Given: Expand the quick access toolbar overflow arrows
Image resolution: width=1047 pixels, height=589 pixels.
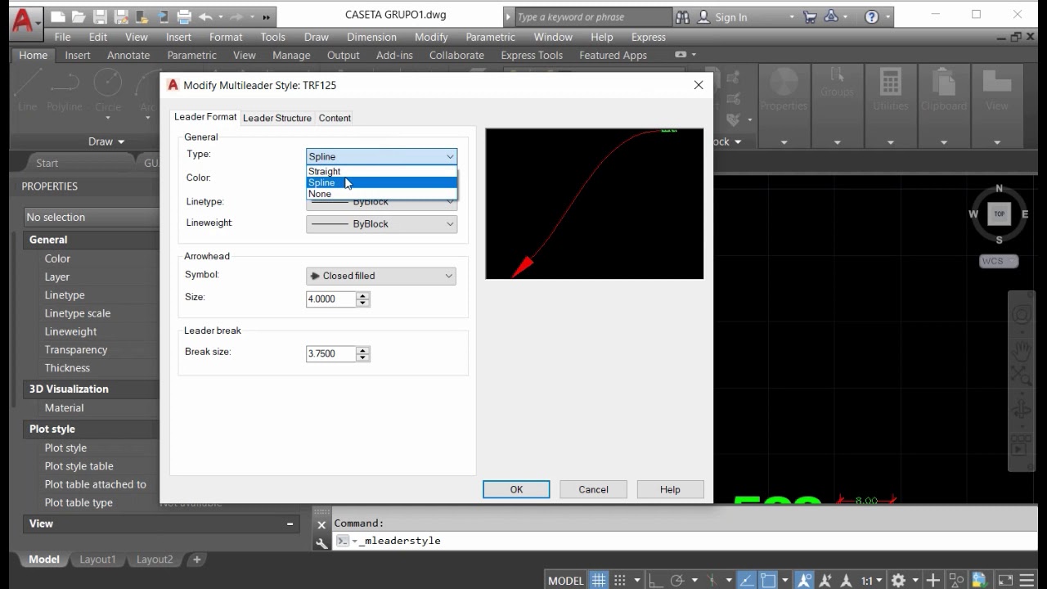Looking at the screenshot, I should coord(266,17).
